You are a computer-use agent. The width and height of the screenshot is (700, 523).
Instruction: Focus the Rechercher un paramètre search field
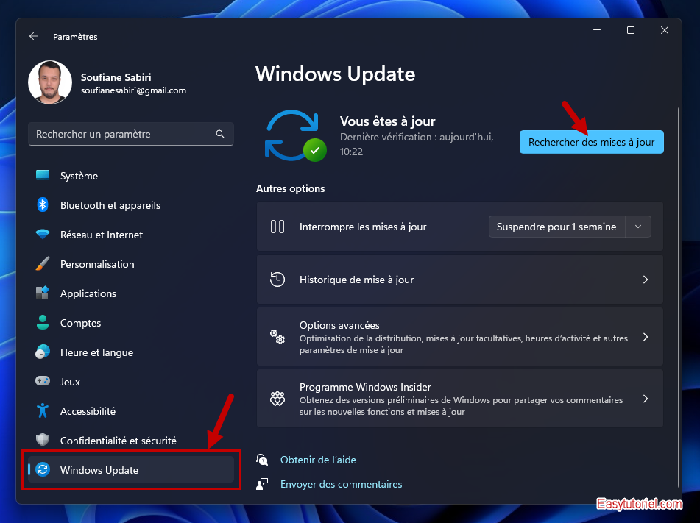(131, 134)
